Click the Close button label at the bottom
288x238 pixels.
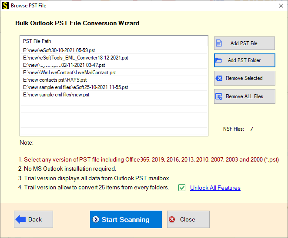(x=188, y=219)
